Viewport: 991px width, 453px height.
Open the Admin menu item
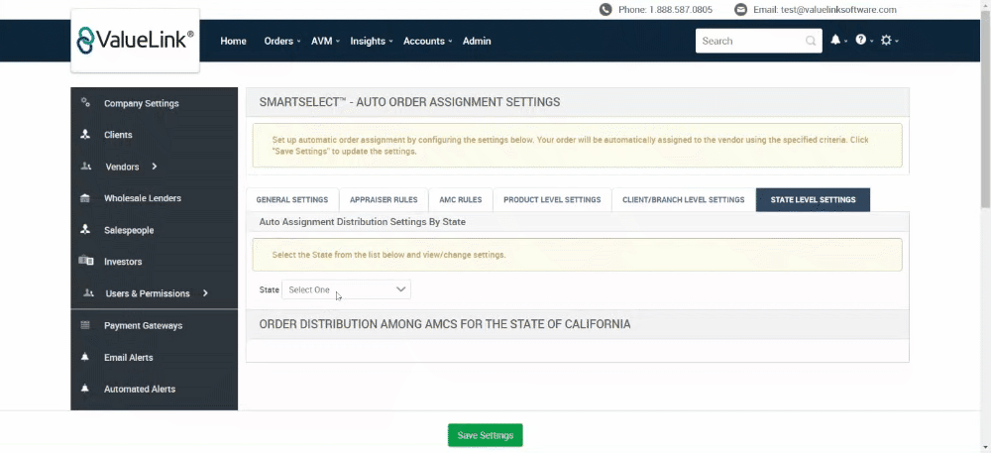(x=477, y=41)
